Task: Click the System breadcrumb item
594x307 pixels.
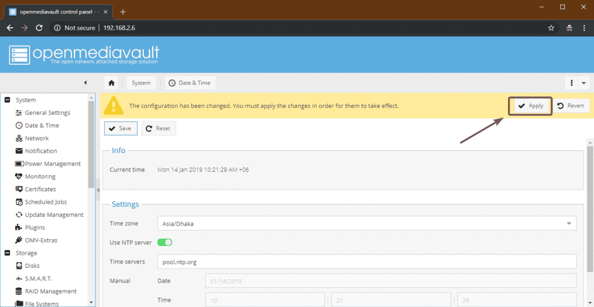Action: click(141, 83)
